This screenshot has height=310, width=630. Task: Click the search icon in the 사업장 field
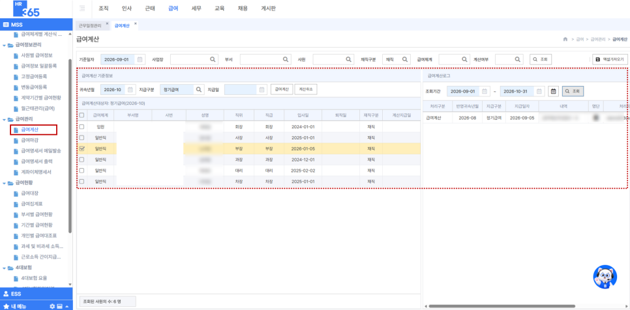click(x=213, y=59)
